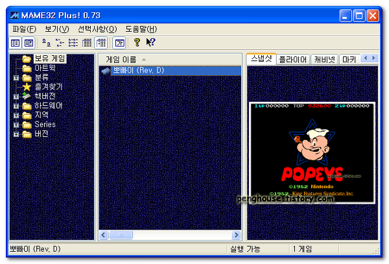This screenshot has width=389, height=264.
Task: Expand the Series tree node
Action: (x=16, y=125)
